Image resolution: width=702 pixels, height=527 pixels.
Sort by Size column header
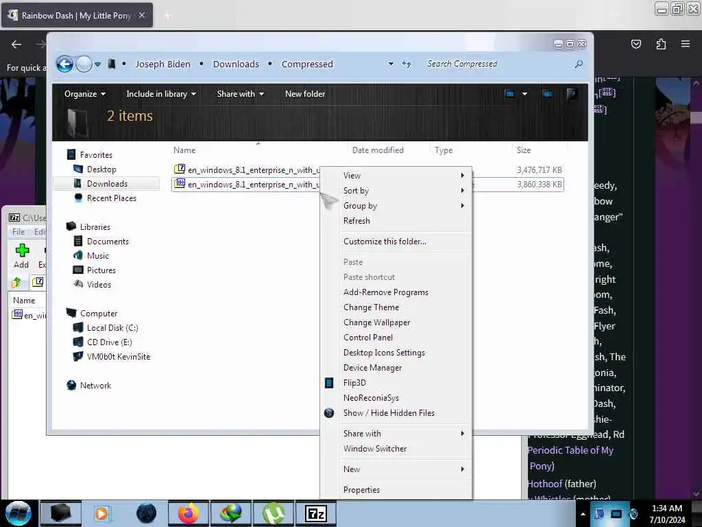[523, 150]
